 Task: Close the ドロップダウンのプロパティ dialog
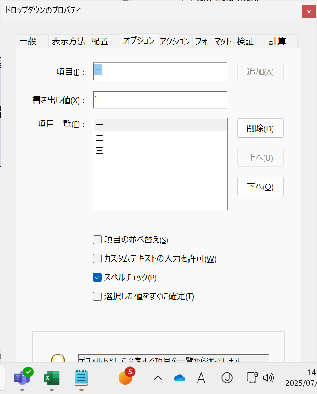309,12
